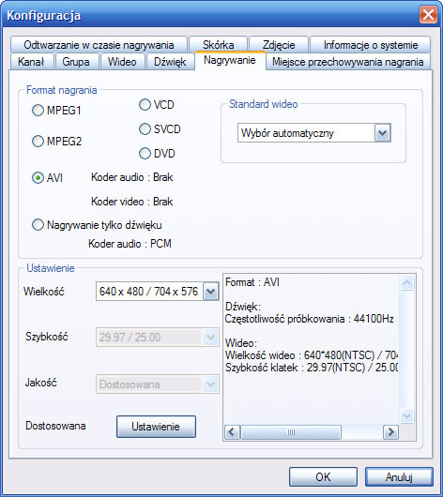The width and height of the screenshot is (443, 497).
Task: Confirm with the OK button
Action: 323,476
